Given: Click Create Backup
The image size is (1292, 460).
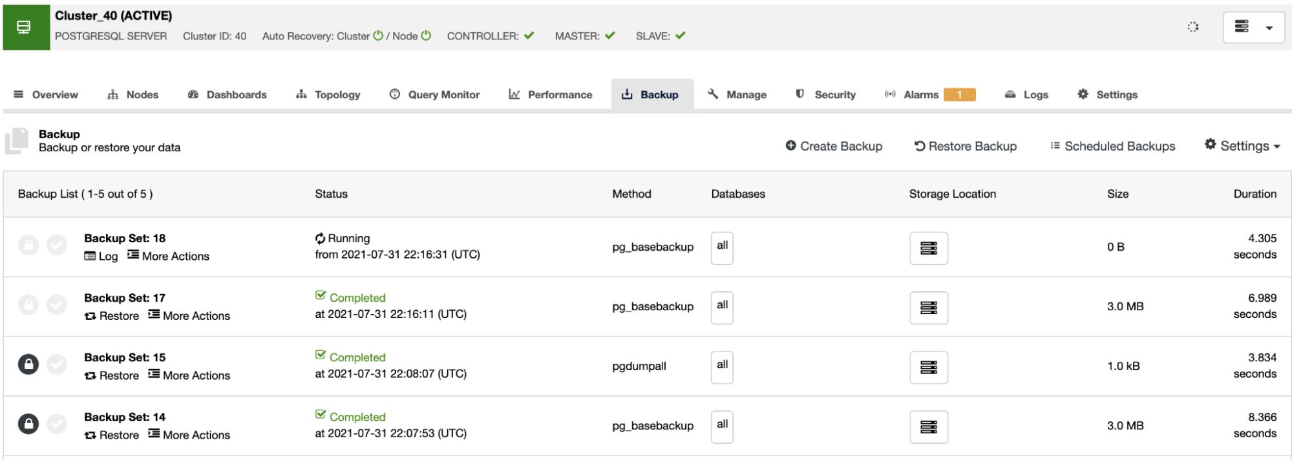Looking at the screenshot, I should pos(834,146).
